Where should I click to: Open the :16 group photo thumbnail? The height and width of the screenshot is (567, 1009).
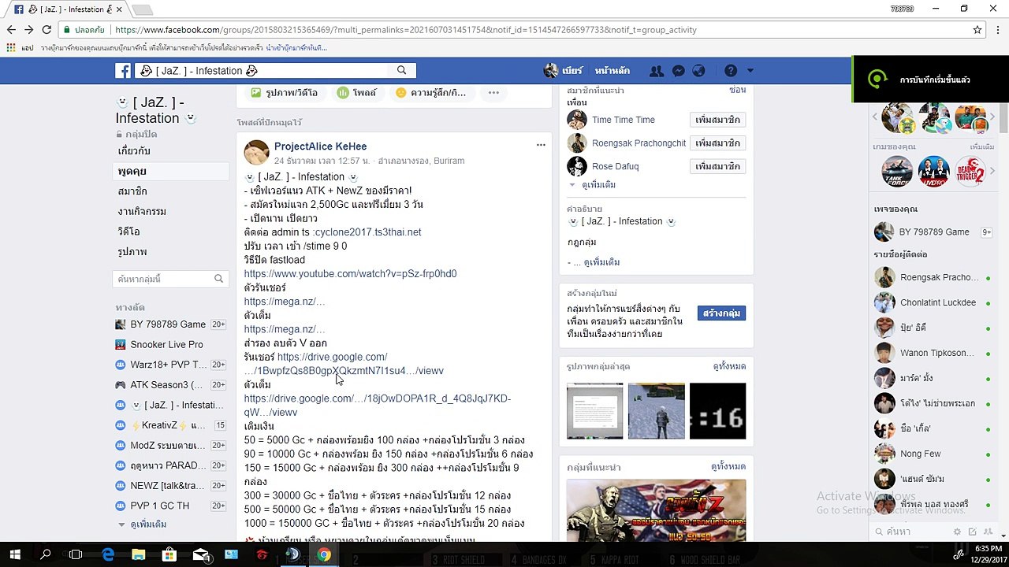coord(717,411)
